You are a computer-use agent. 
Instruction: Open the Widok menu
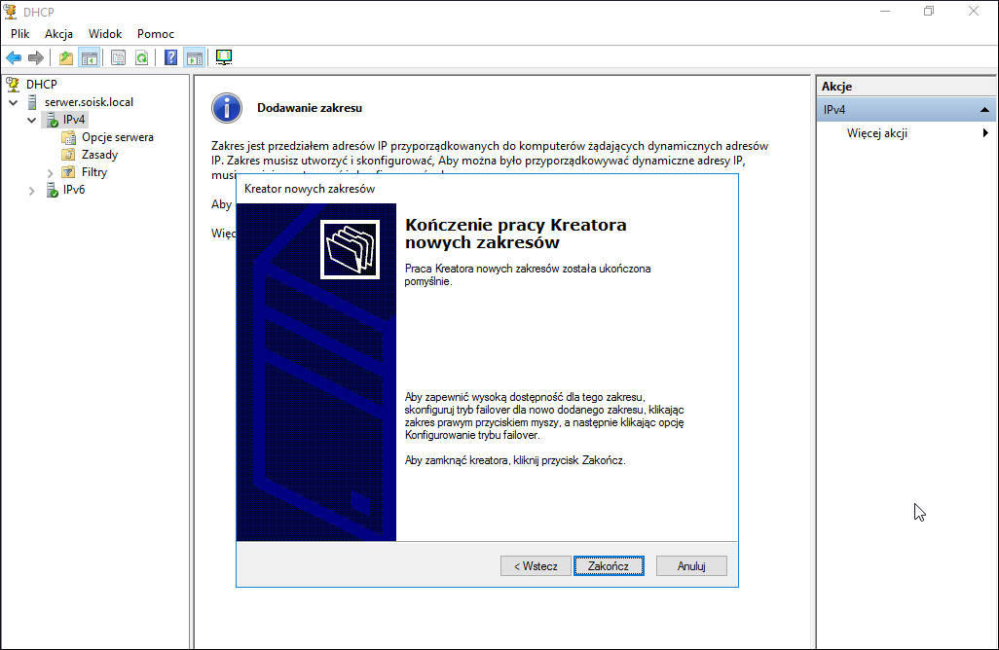click(x=105, y=34)
